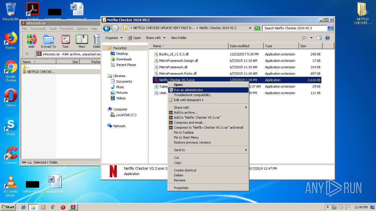The image size is (376, 211).
Task: Select Skype desktop shortcut
Action: tap(11, 127)
